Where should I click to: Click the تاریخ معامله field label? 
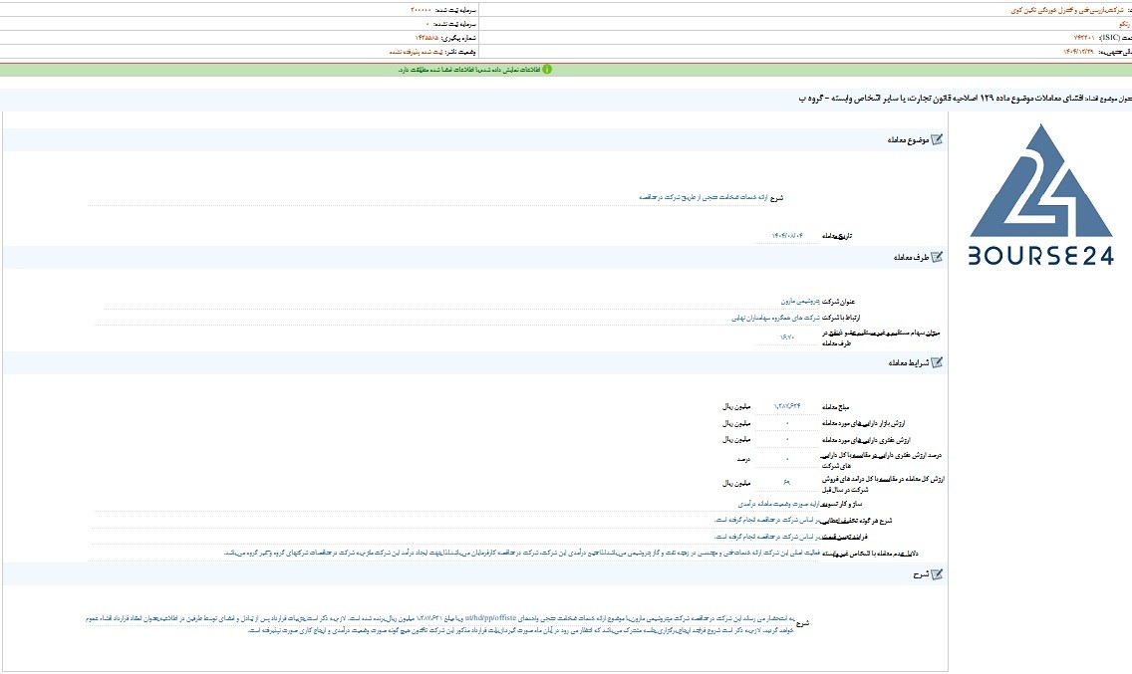[837, 236]
